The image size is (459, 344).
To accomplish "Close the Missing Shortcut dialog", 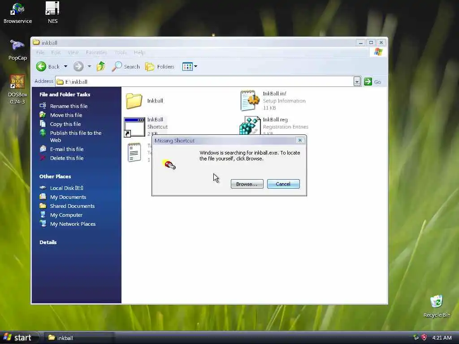I will [300, 140].
